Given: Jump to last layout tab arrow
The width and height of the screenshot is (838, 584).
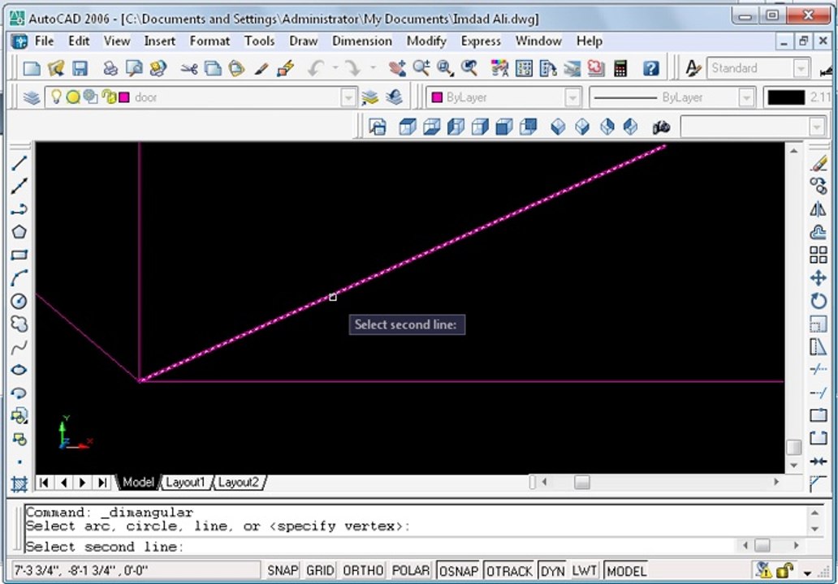Looking at the screenshot, I should 102,483.
